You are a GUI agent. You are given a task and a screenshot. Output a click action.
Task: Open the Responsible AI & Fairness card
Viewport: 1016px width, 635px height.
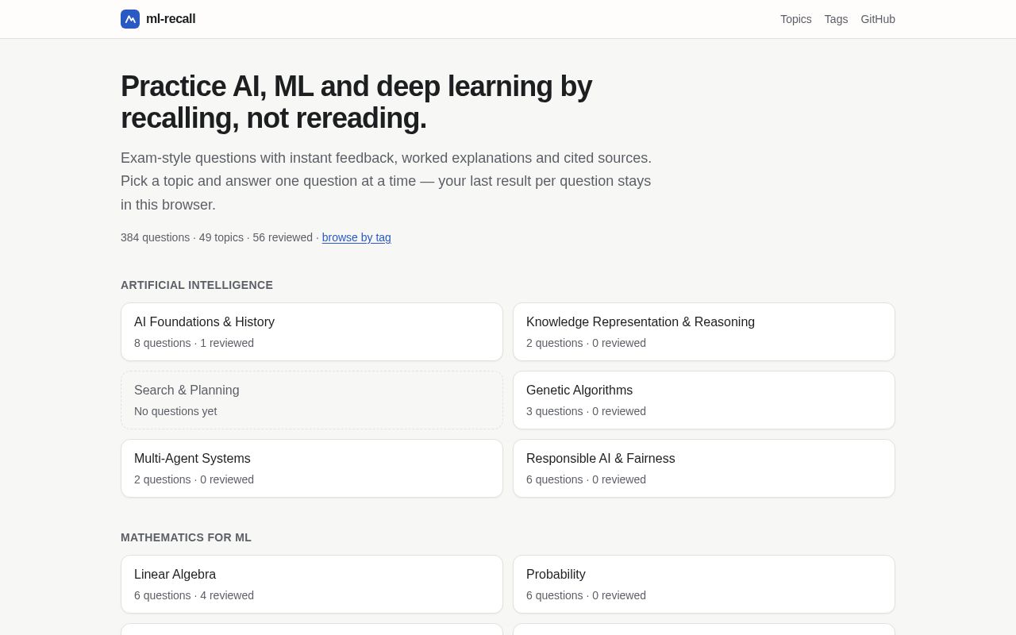point(704,468)
